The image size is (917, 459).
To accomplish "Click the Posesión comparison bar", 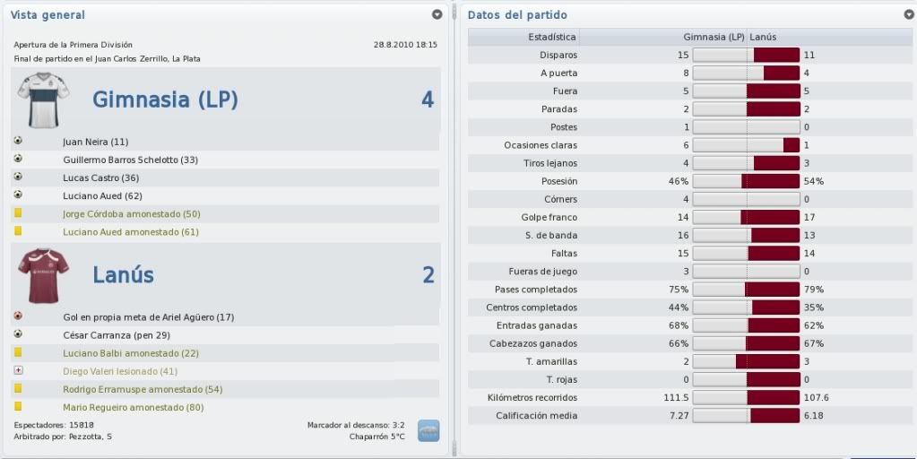I will click(x=746, y=181).
